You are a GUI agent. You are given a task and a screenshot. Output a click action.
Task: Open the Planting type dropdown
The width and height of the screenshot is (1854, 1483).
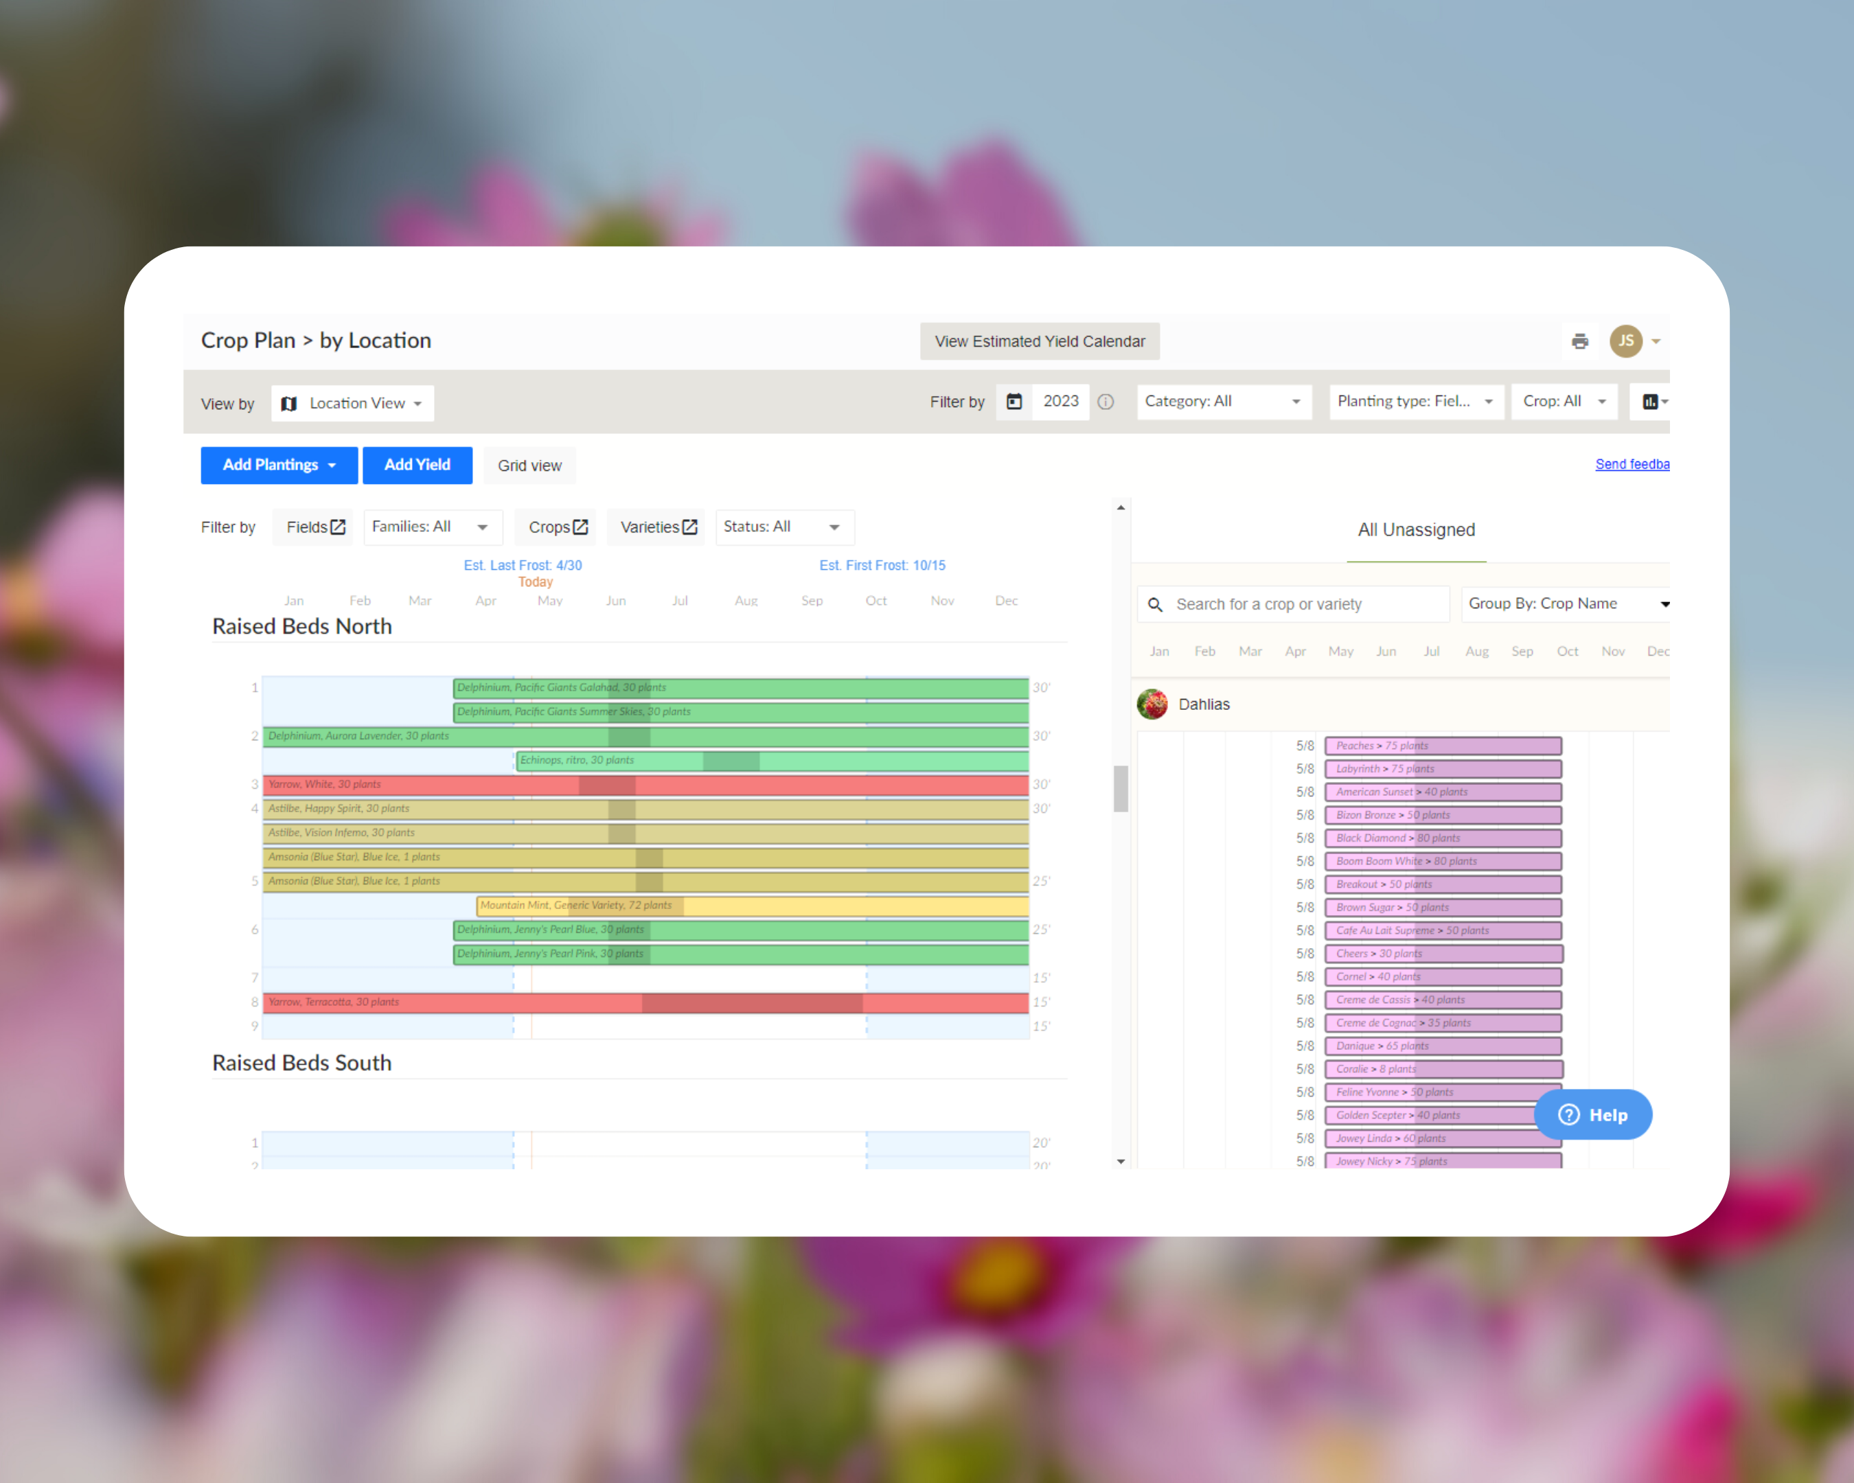(1417, 402)
